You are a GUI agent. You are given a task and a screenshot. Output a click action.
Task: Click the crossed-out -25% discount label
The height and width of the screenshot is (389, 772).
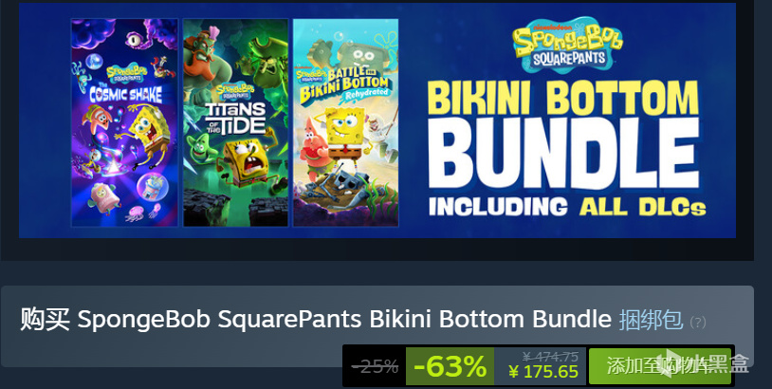pyautogui.click(x=375, y=366)
